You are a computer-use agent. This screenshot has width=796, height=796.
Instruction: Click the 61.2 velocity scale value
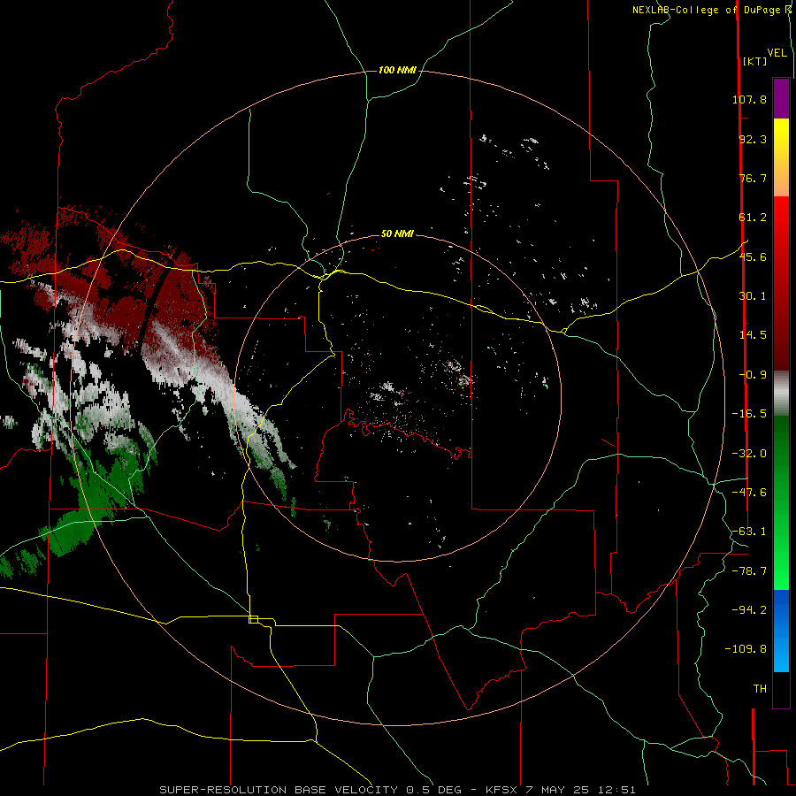753,218
